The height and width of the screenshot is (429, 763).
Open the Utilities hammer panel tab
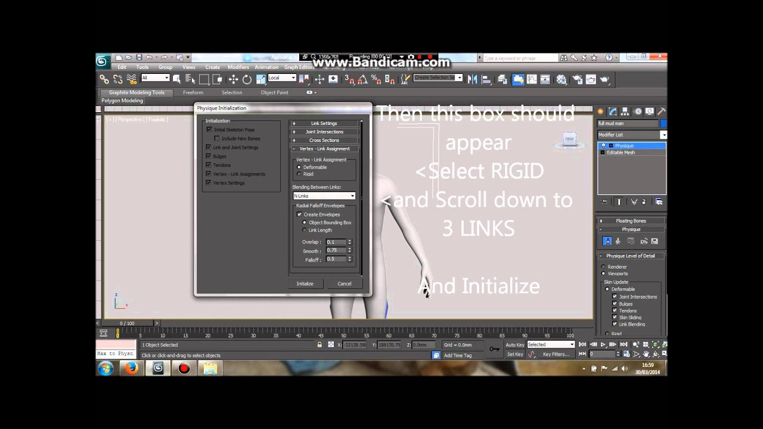click(x=661, y=111)
